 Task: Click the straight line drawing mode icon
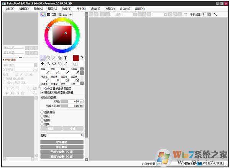(215, 14)
